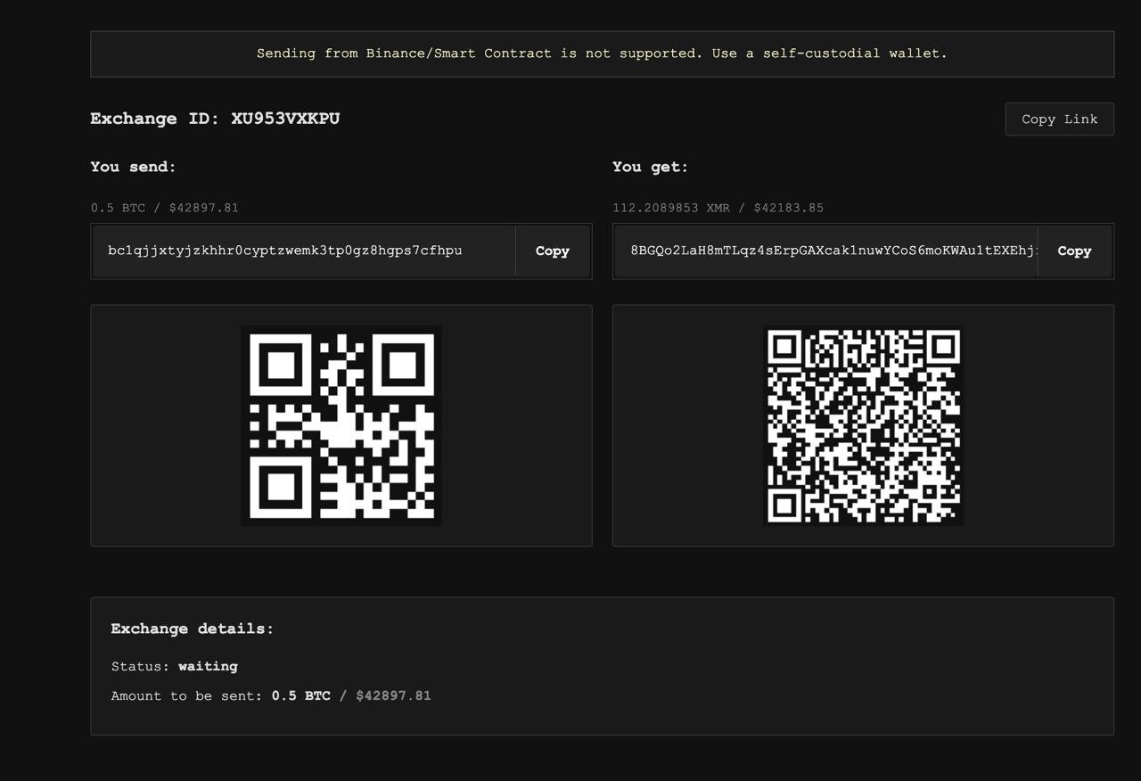Click the 'waiting' status value
The height and width of the screenshot is (781, 1141).
pos(208,666)
